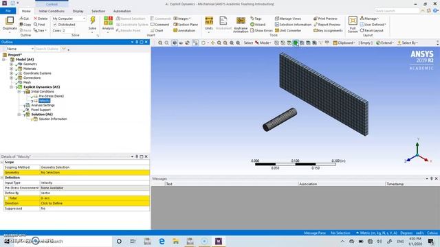This screenshot has height=247, width=440.
Task: Open the Select By dropdown
Action: (x=408, y=43)
